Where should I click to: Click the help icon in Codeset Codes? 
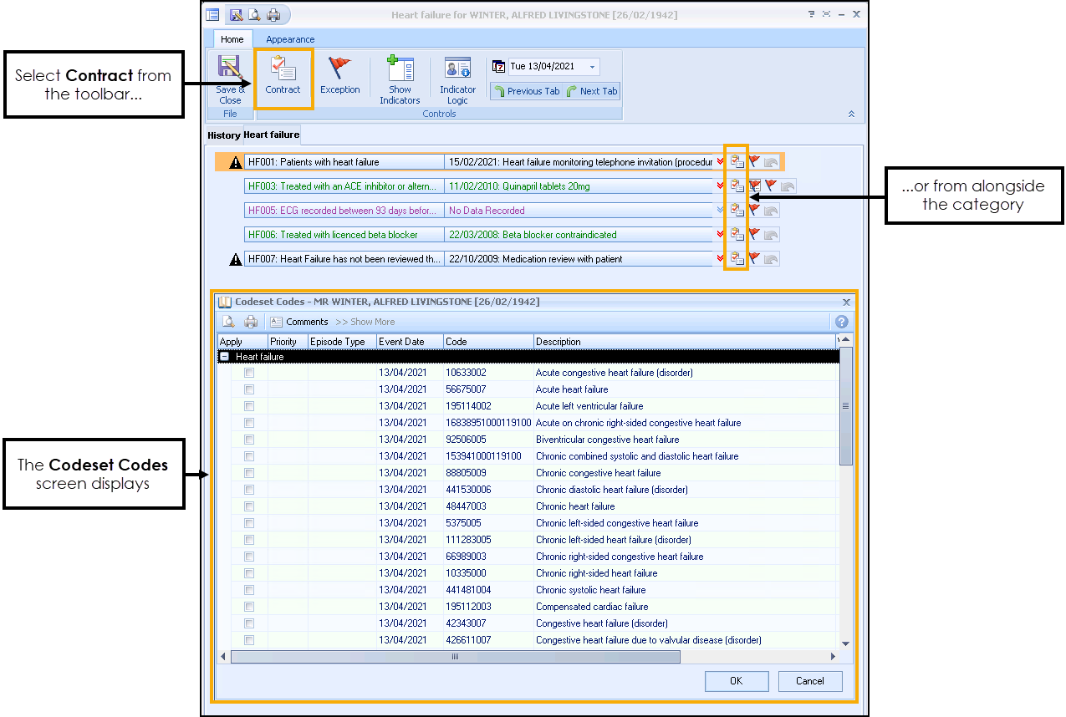click(841, 322)
